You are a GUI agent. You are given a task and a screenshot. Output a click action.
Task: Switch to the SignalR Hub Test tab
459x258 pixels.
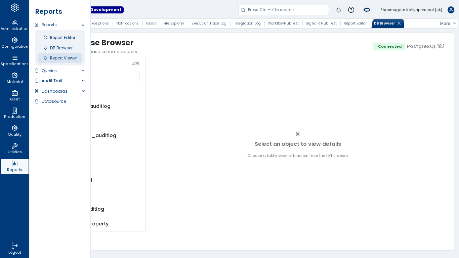(321, 24)
